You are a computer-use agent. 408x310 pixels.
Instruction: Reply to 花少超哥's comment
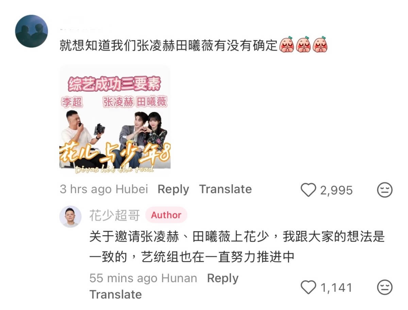click(x=223, y=278)
